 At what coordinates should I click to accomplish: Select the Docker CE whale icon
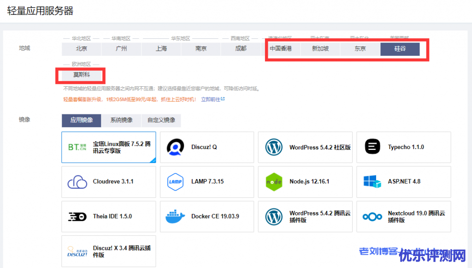176,216
